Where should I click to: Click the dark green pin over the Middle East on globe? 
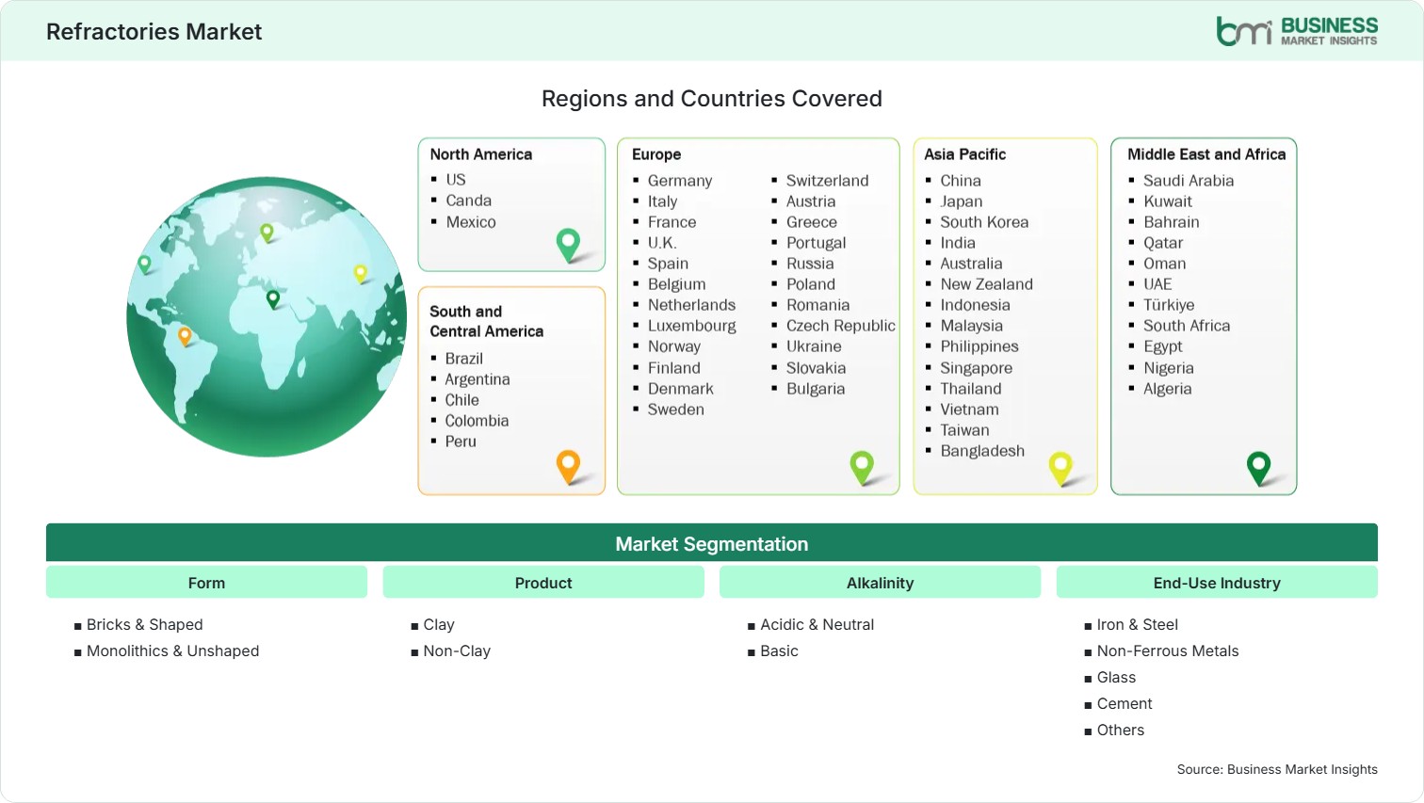[273, 299]
